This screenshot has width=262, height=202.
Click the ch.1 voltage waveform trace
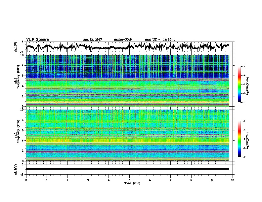(x=127, y=47)
